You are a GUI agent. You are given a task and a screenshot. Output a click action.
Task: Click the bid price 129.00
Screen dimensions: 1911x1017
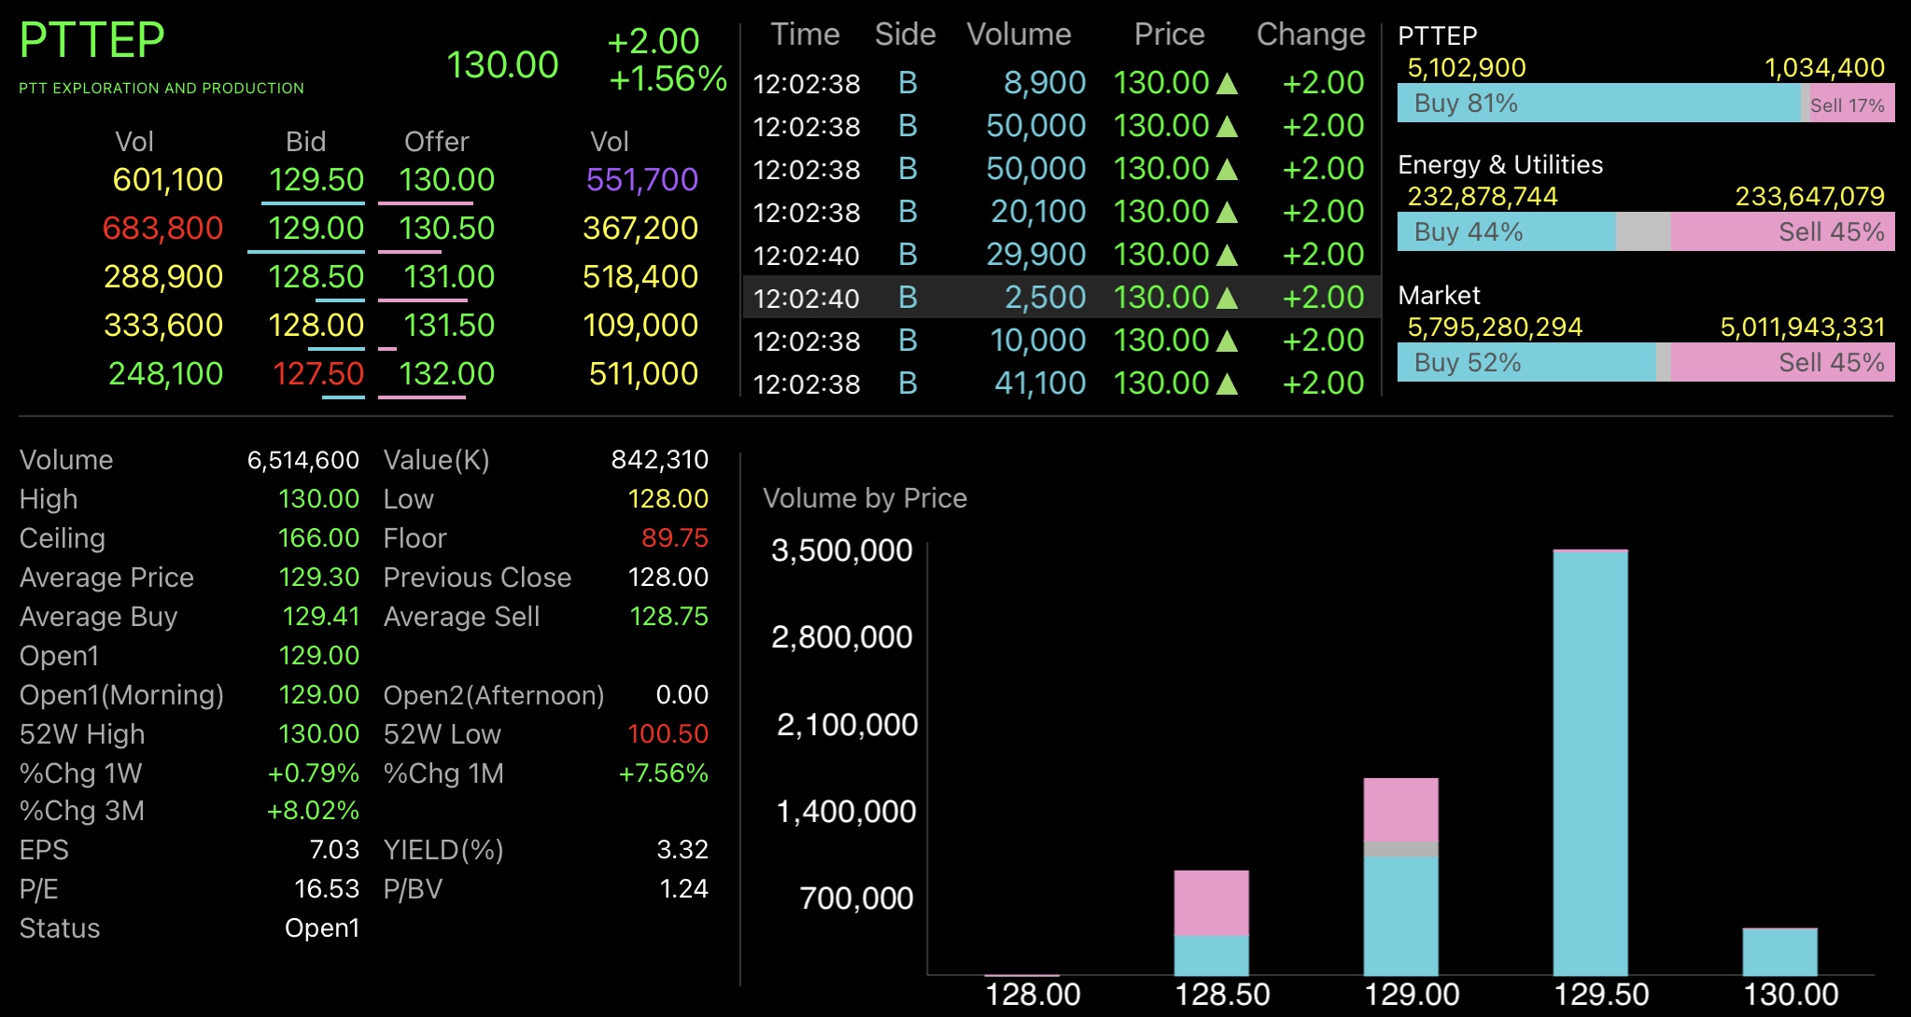point(316,228)
